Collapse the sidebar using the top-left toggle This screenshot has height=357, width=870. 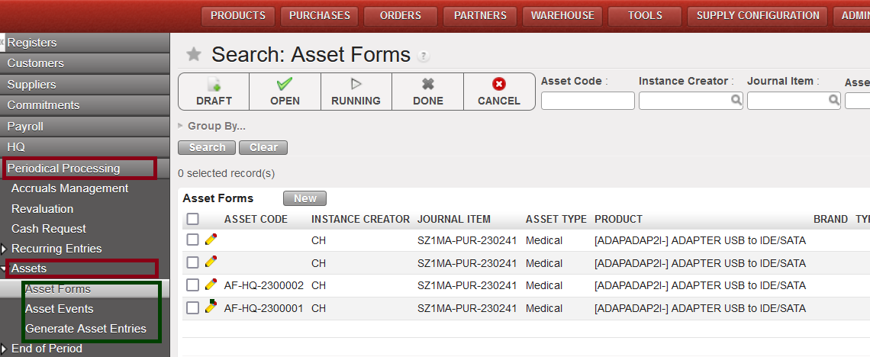[x=2, y=42]
